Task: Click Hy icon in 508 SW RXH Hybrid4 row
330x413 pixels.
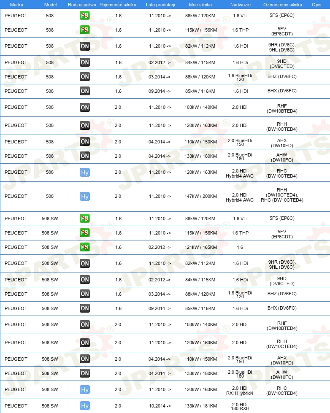Action: tap(84, 389)
